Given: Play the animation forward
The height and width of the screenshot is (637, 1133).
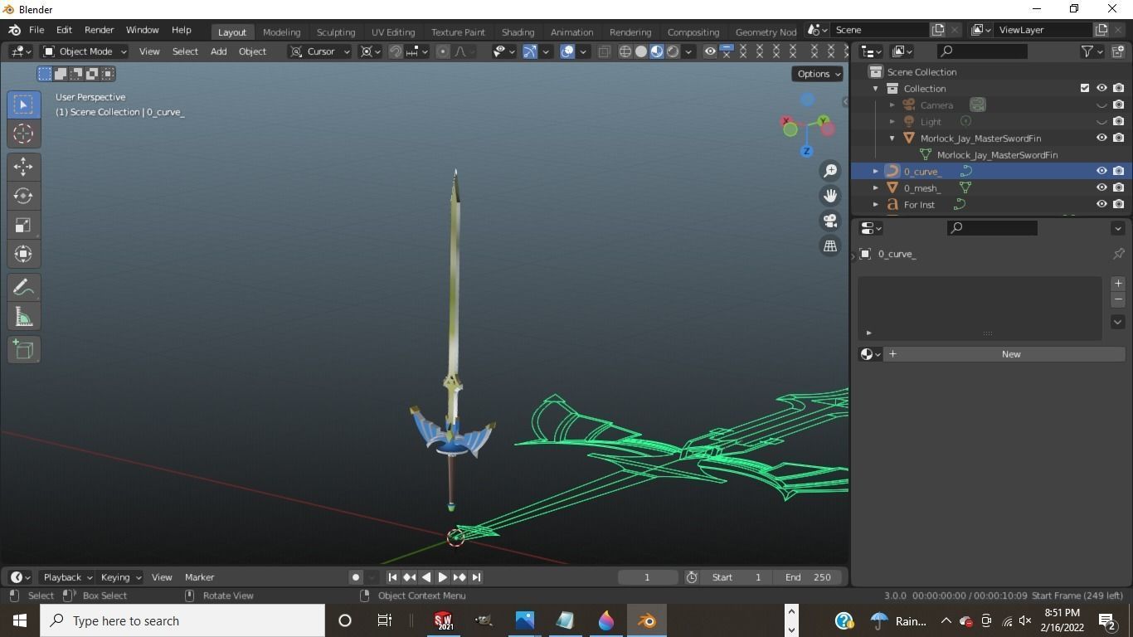Looking at the screenshot, I should pos(443,577).
